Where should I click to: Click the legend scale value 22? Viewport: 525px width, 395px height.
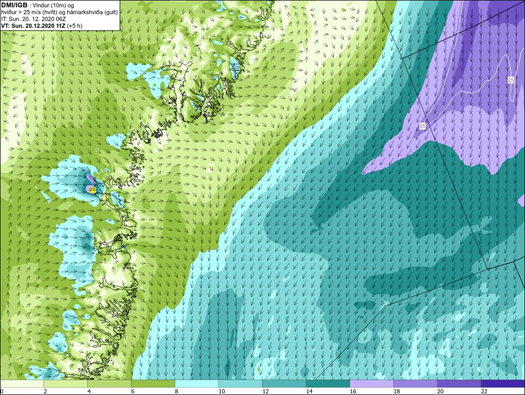(484, 391)
